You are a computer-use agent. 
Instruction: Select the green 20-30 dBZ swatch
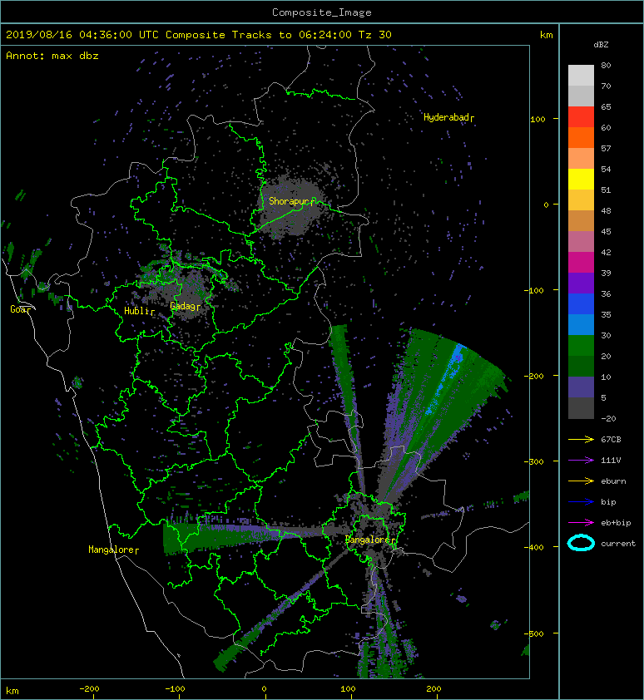click(581, 345)
